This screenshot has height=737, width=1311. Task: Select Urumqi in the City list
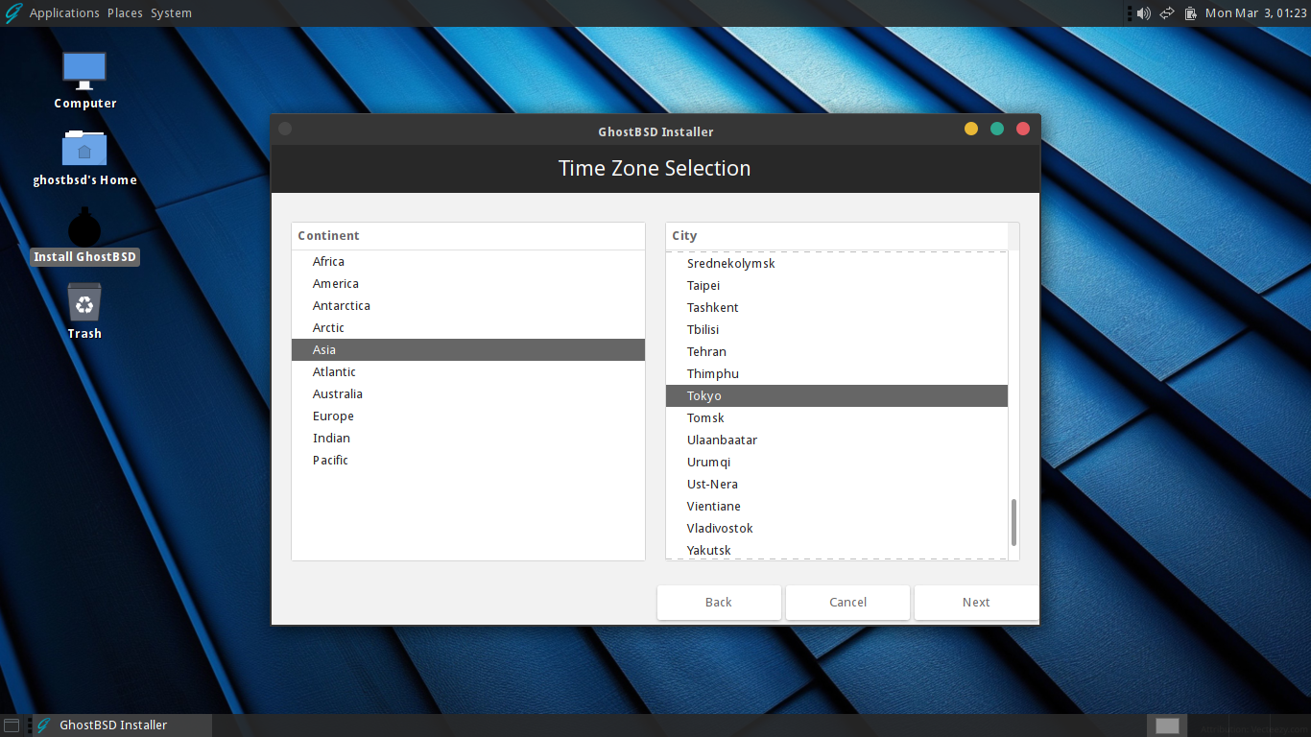837,463
